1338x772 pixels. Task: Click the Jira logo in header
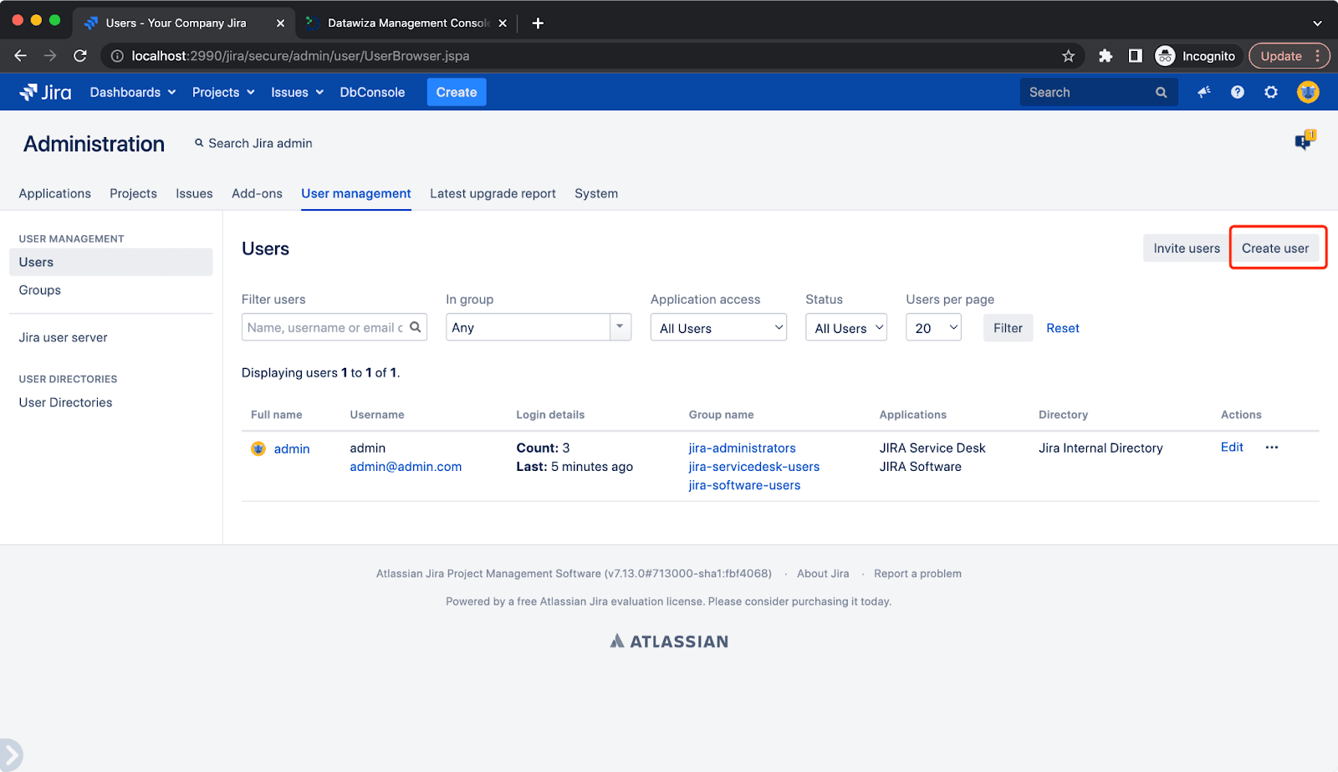tap(46, 92)
